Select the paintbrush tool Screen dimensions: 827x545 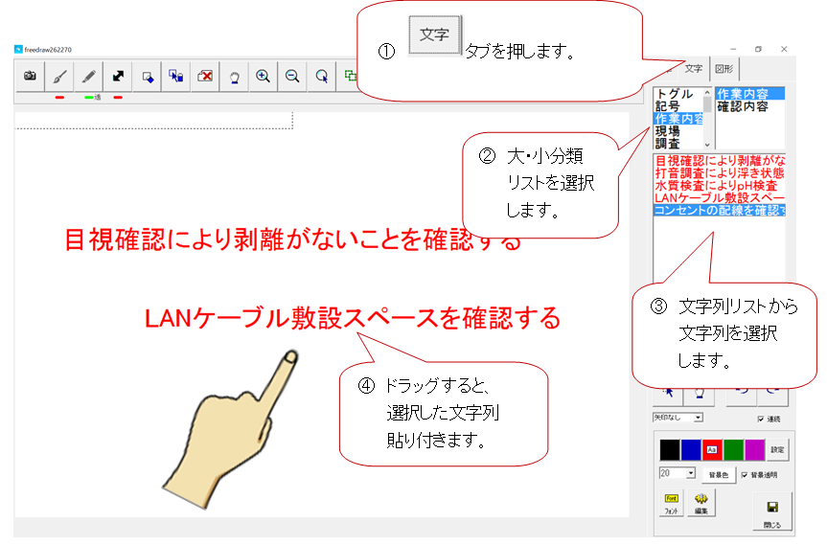(x=59, y=77)
